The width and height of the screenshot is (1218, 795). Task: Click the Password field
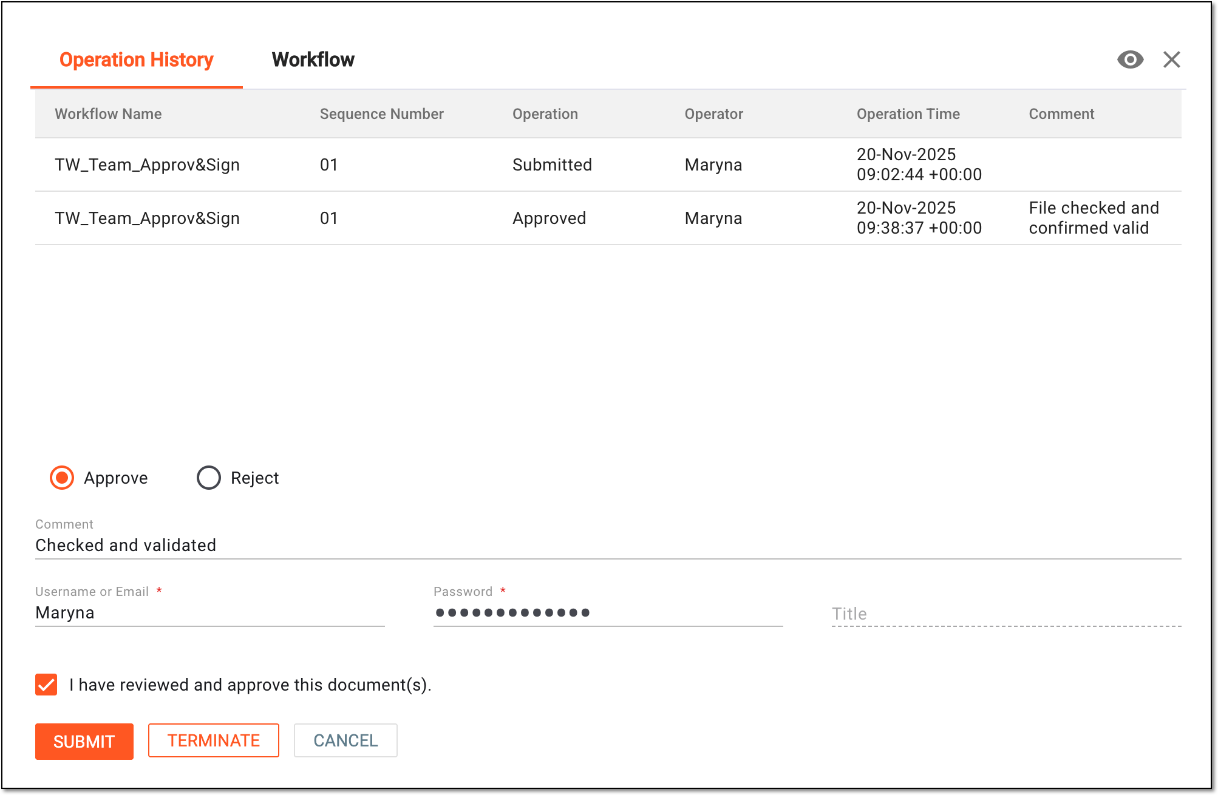point(608,612)
